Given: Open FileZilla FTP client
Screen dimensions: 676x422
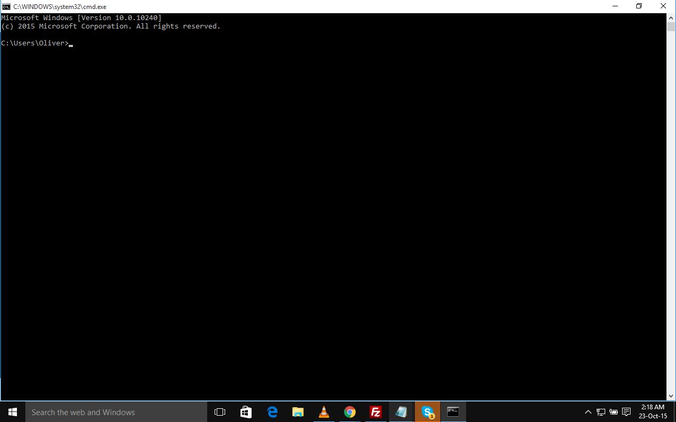Looking at the screenshot, I should pyautogui.click(x=376, y=411).
